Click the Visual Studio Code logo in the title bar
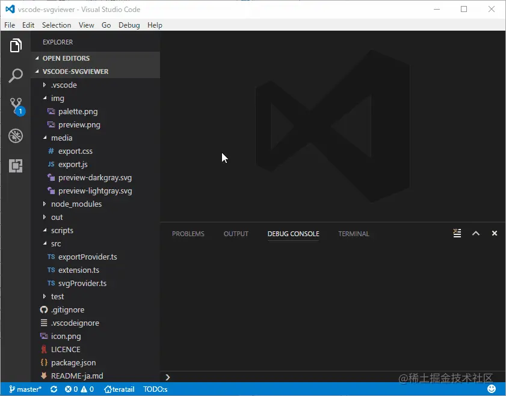Image resolution: width=506 pixels, height=396 pixels. tap(10, 10)
